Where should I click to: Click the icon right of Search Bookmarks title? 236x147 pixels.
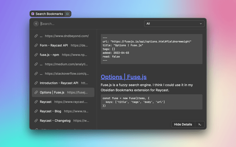pos(67,14)
